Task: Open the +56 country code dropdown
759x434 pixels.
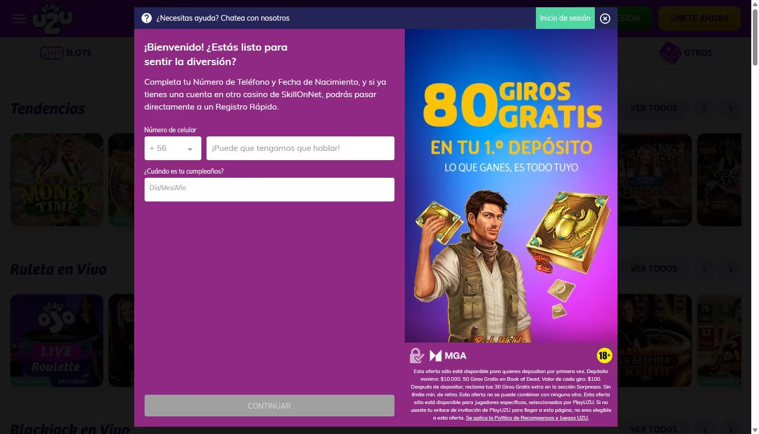Action: coord(172,148)
